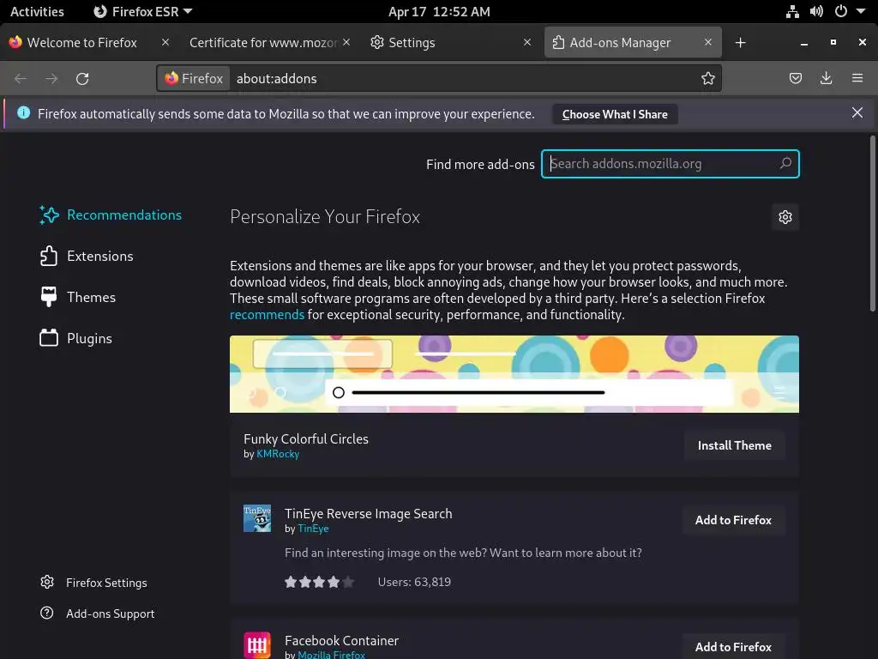Open the Extensions category
Screen dimensions: 878x659
[x=87, y=256]
